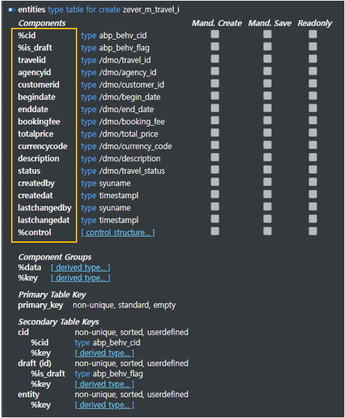345x418 pixels.
Task: Click the /dmo/agency_id type text
Action: tap(128, 72)
